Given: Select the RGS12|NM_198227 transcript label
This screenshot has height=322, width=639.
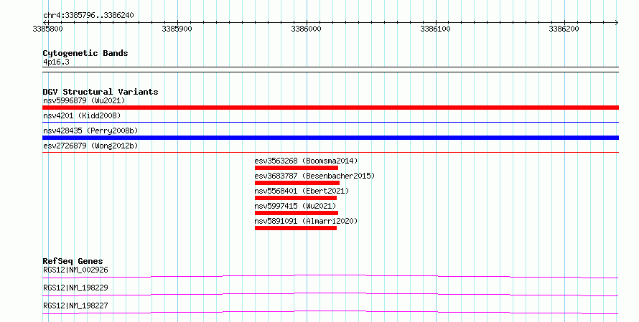Looking at the screenshot, I should (x=75, y=306).
